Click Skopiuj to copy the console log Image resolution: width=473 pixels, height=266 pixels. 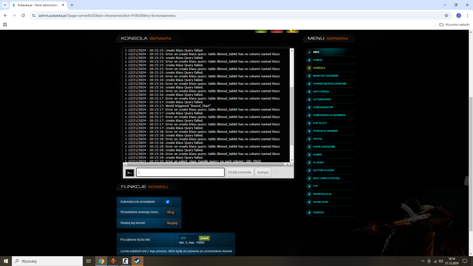[x=172, y=223]
